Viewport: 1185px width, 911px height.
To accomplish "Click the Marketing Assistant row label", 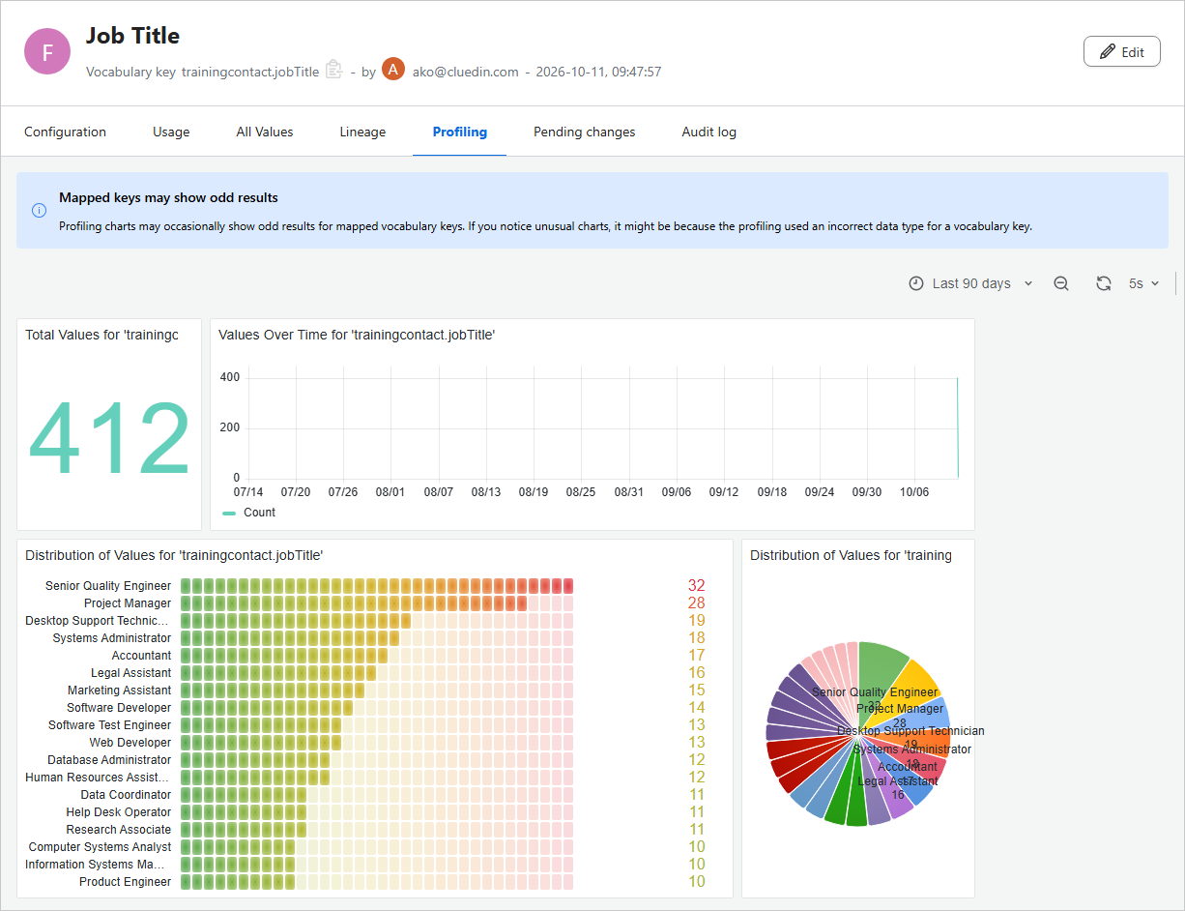I will pyautogui.click(x=120, y=691).
